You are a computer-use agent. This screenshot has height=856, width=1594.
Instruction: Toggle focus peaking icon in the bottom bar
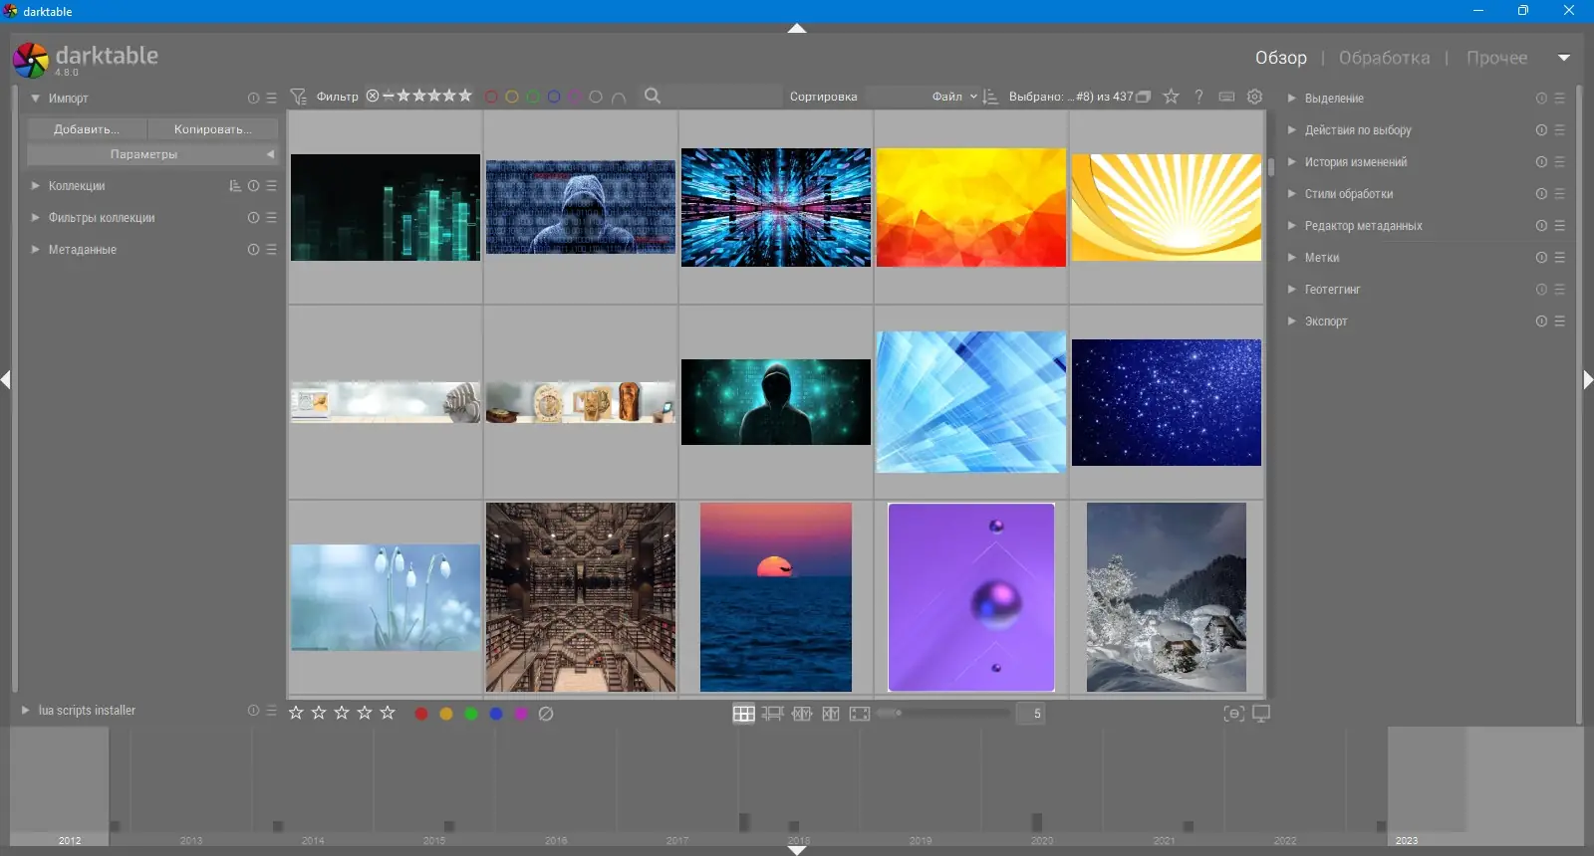[x=1234, y=714]
